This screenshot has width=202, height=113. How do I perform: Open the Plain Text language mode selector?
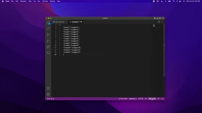tap(152, 99)
